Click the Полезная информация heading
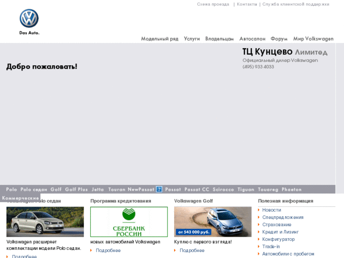 [286, 201]
